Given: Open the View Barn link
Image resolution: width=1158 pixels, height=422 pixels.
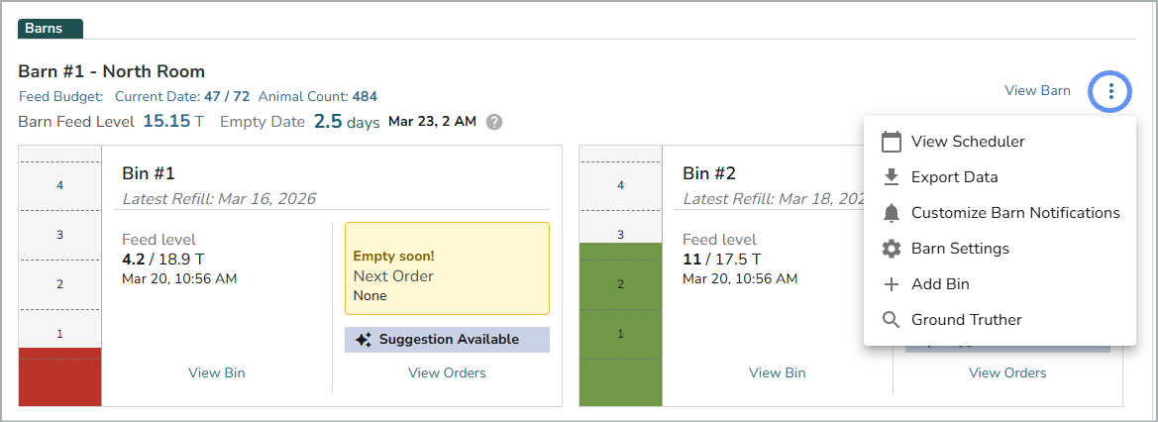Looking at the screenshot, I should tap(1037, 90).
